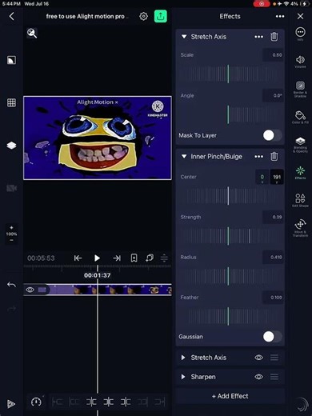312x416 pixels.
Task: Open options menu for first Stretch Axis
Action: click(258, 37)
